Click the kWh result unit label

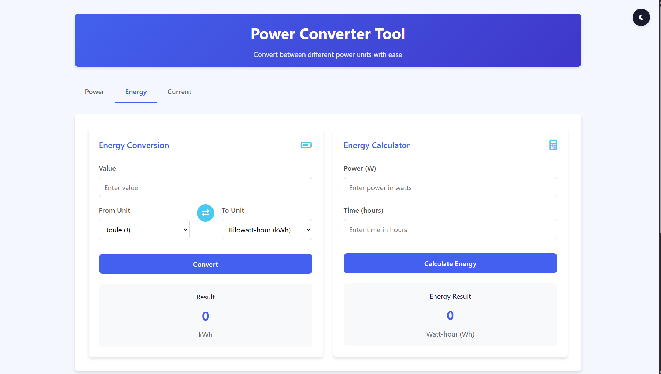[x=206, y=335]
